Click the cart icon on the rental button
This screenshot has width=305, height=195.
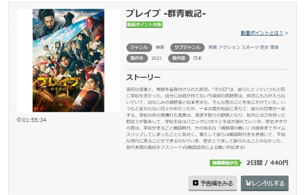[x=248, y=183]
